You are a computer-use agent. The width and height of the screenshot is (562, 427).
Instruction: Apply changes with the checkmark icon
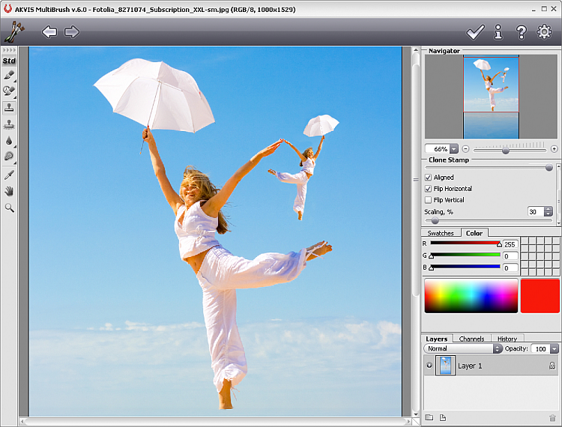(x=475, y=32)
